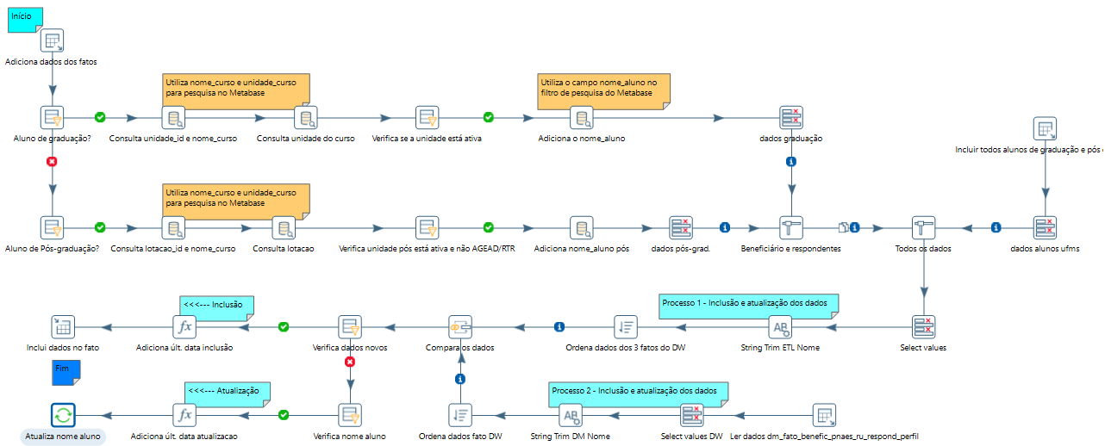Click the orange note above 'Consulta unidade_id e nome_curso'
Viewport: 1105px width, 446px height.
point(235,91)
